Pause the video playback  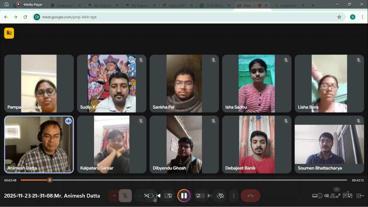[184, 196]
